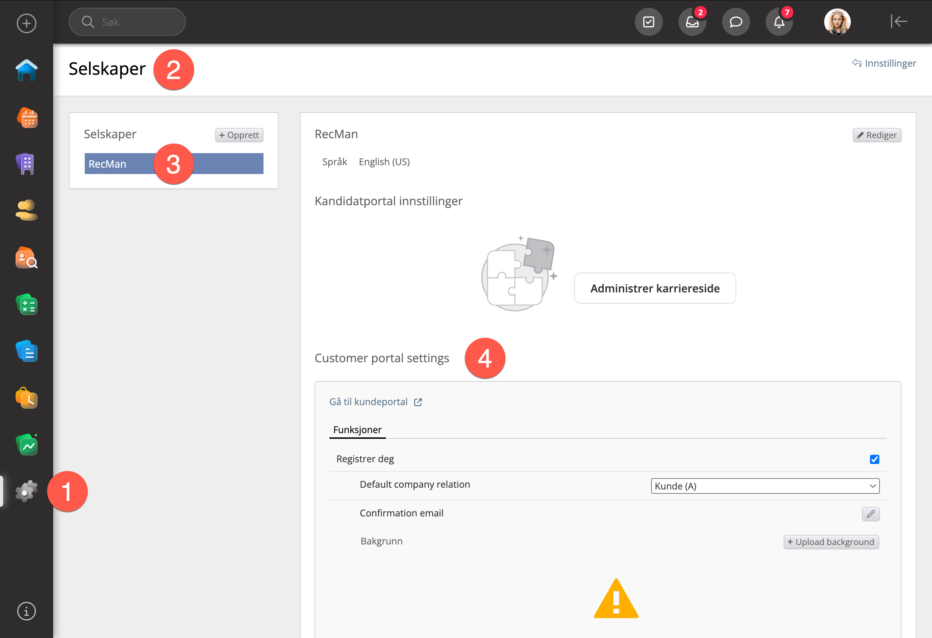Open notifications bell icon
The height and width of the screenshot is (638, 932).
click(779, 22)
